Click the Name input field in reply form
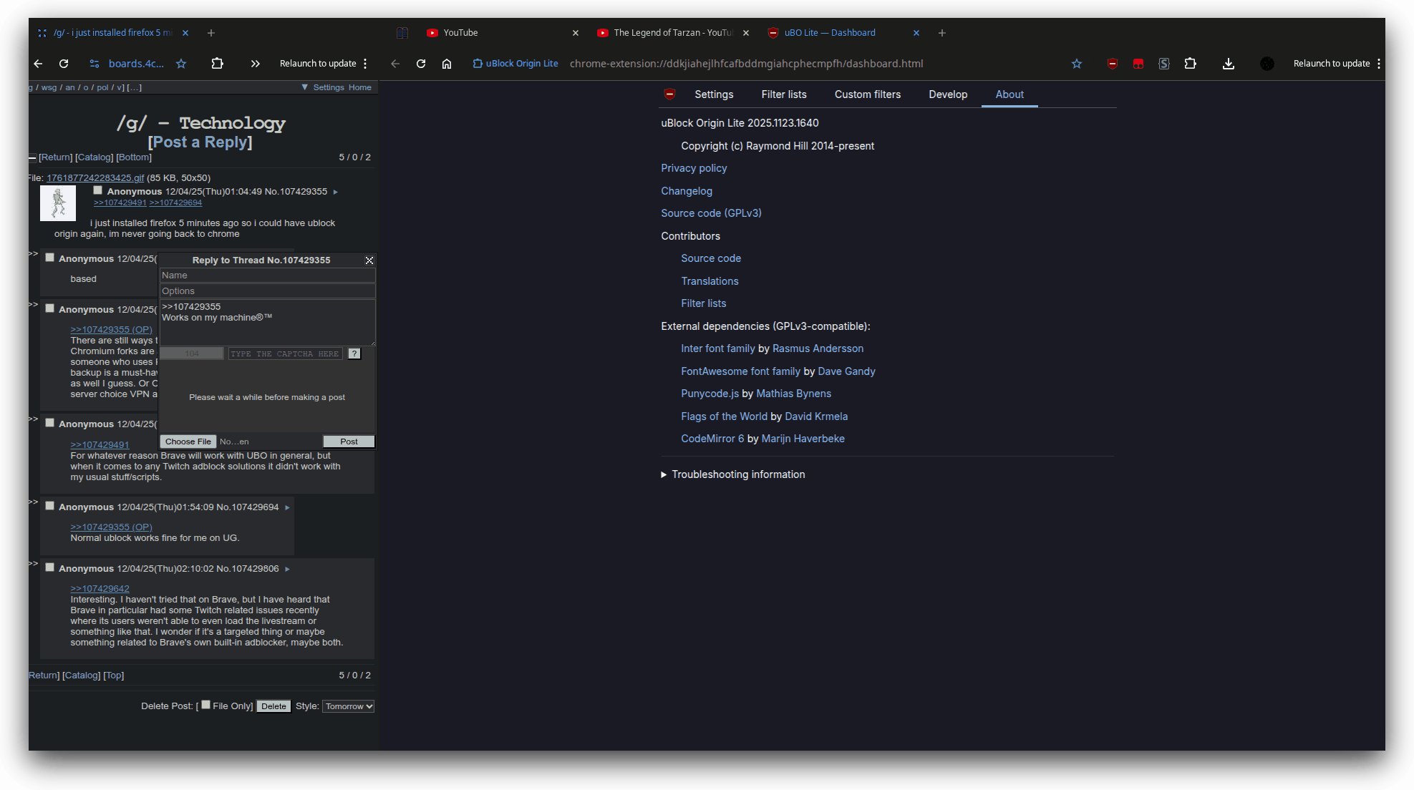 point(267,275)
